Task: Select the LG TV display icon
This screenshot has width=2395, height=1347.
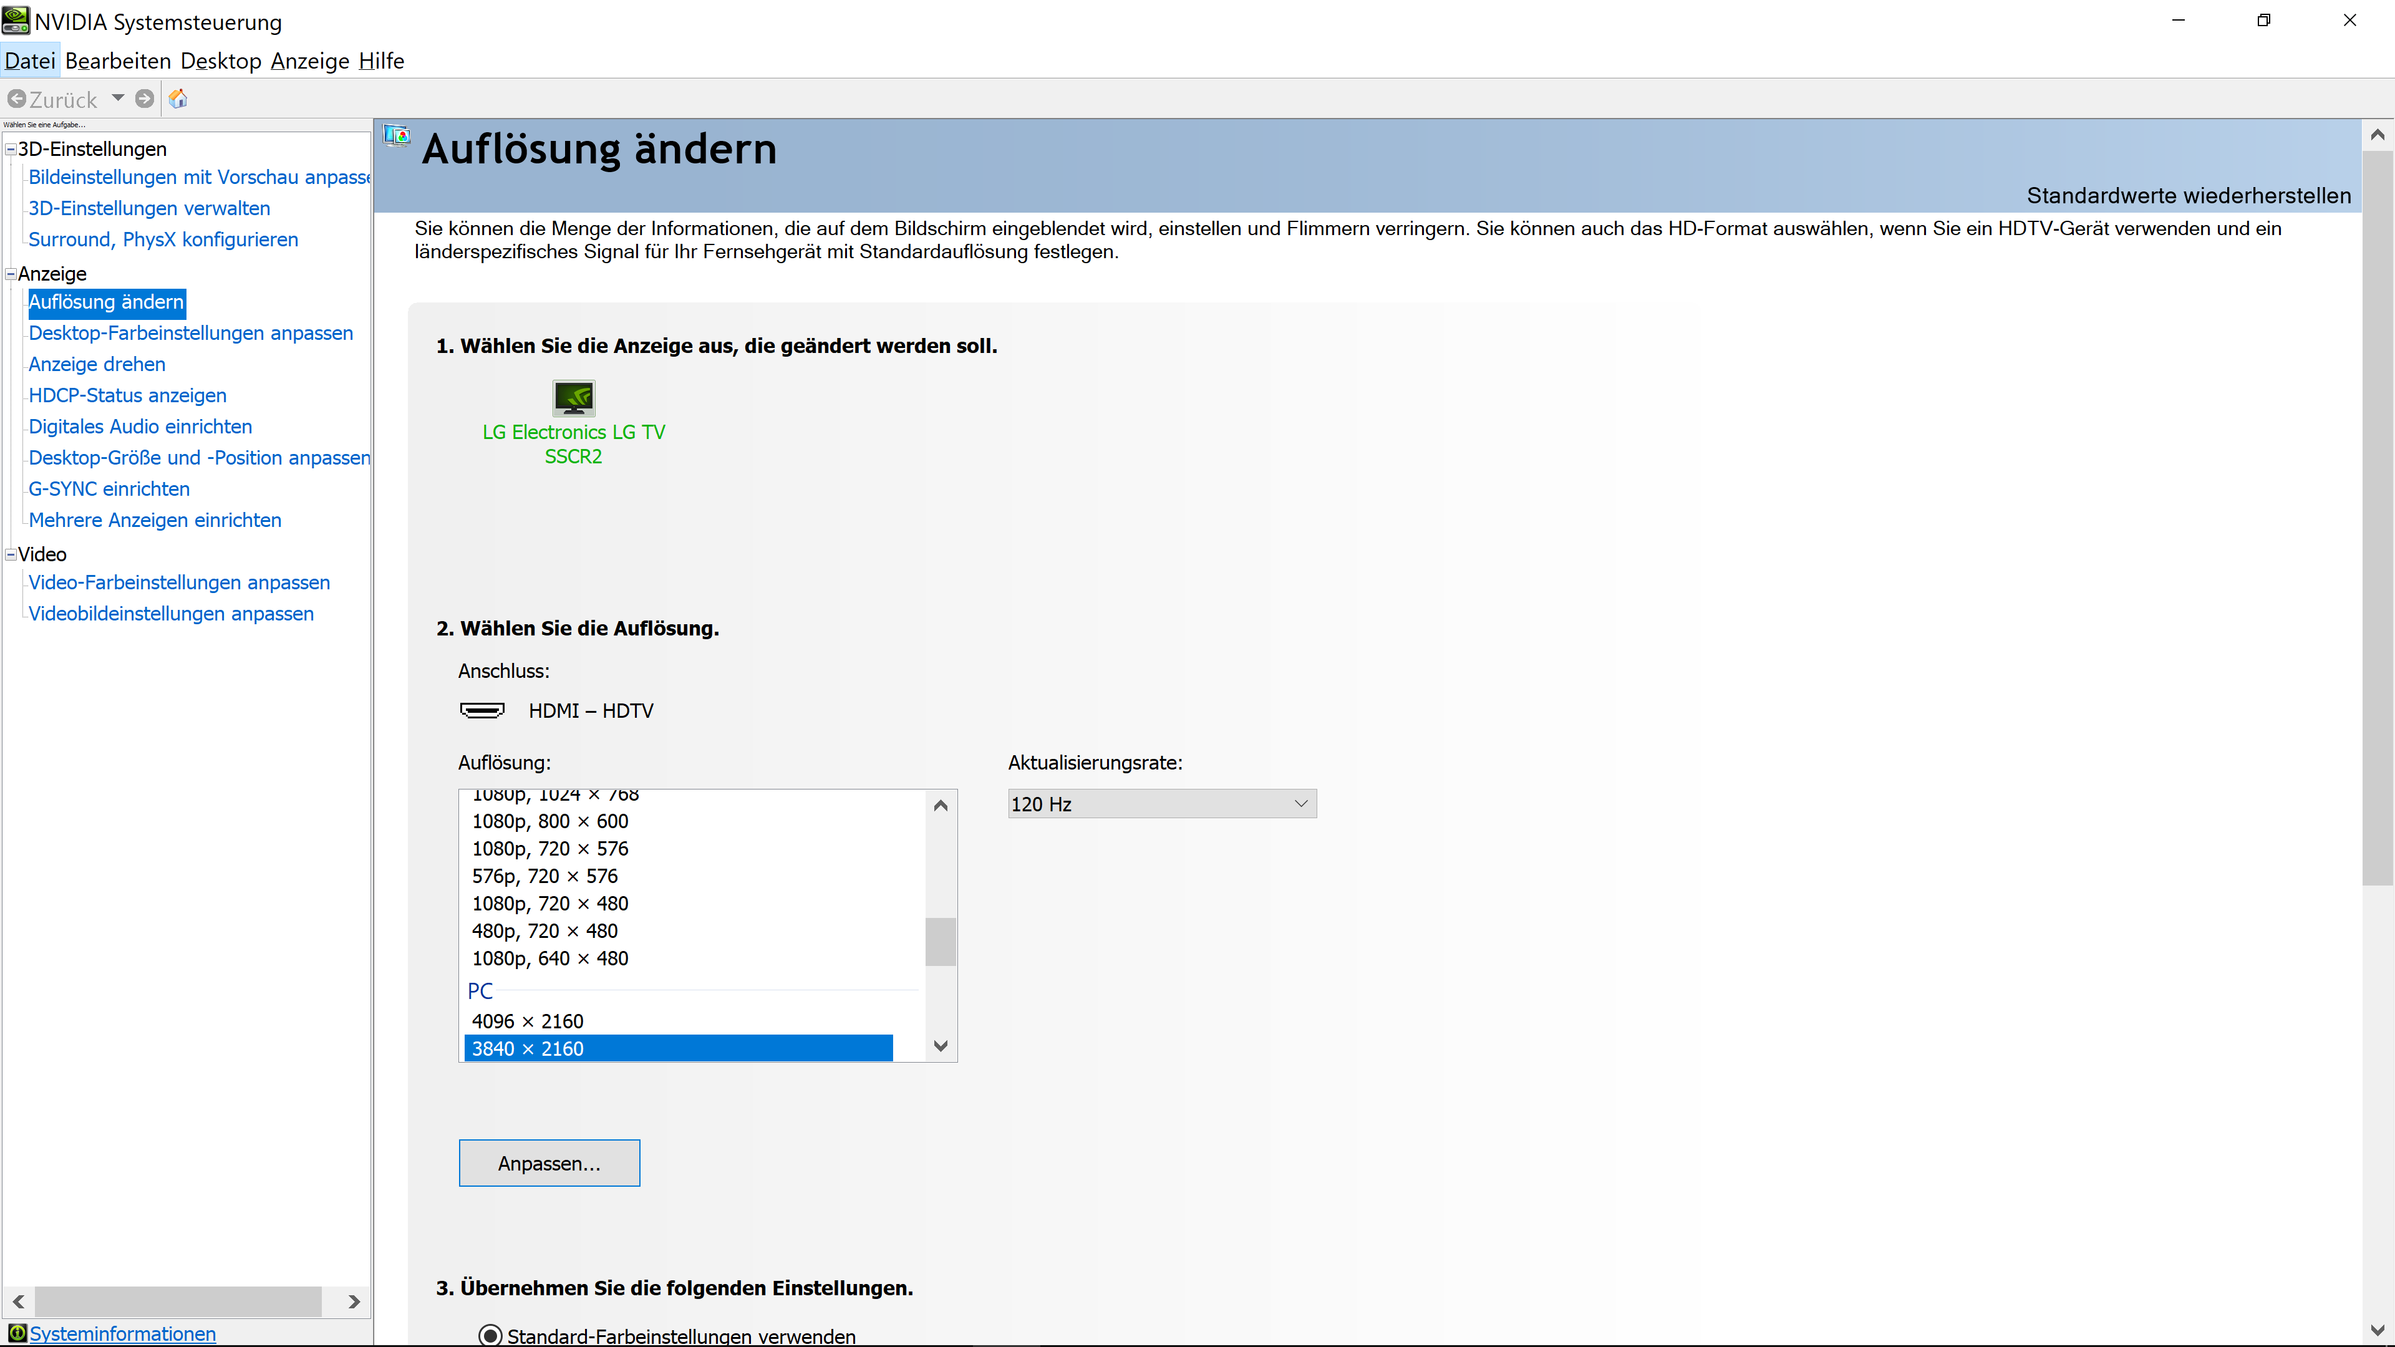Action: [x=574, y=398]
